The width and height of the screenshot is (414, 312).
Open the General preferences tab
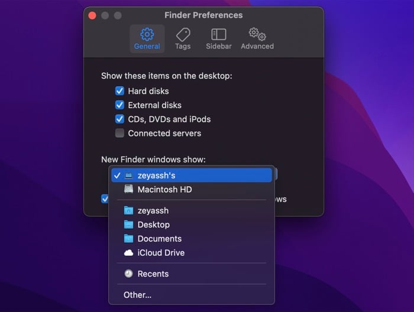[x=147, y=39]
